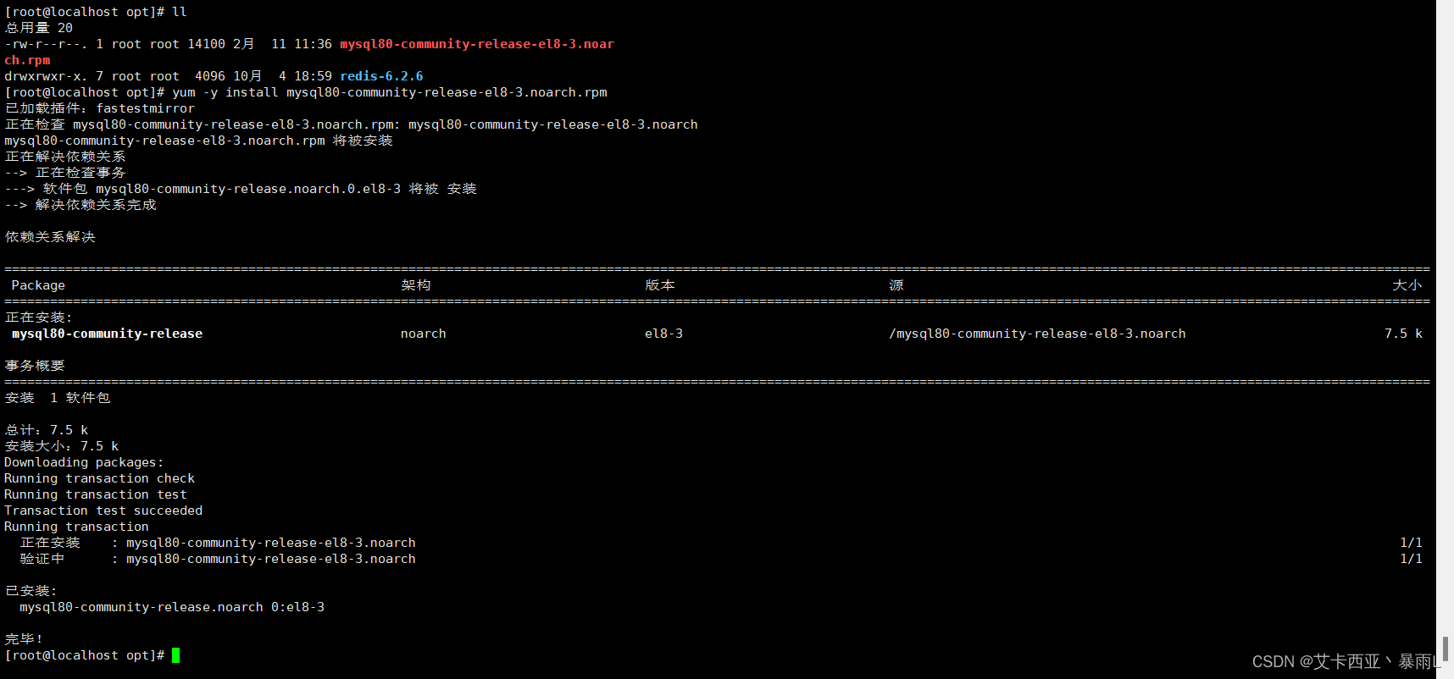The width and height of the screenshot is (1454, 679).
Task: Click the '安装大小：7.5 k' line
Action: (x=62, y=446)
